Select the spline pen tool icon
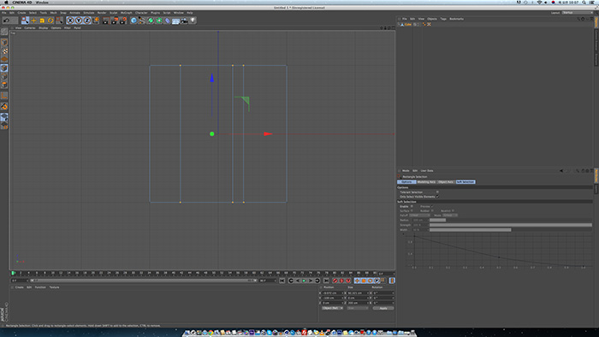This screenshot has width=599, height=337. [x=142, y=21]
